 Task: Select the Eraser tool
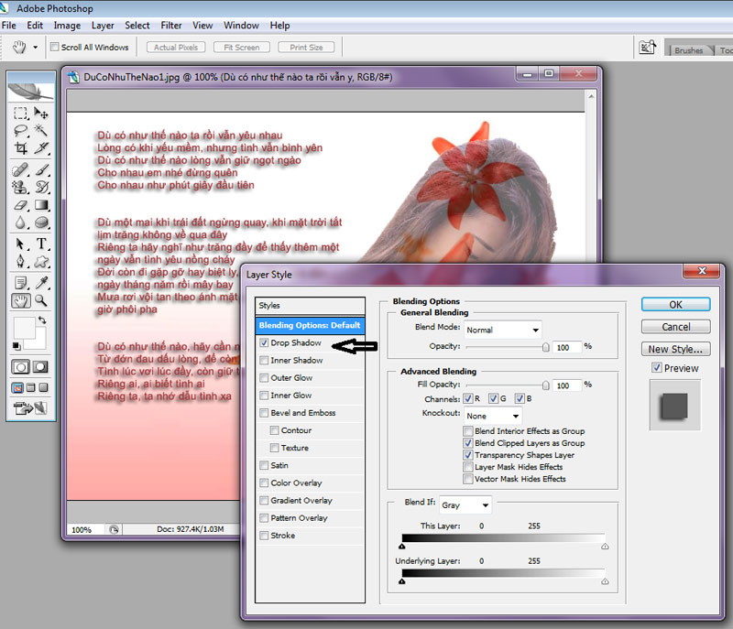pos(20,205)
